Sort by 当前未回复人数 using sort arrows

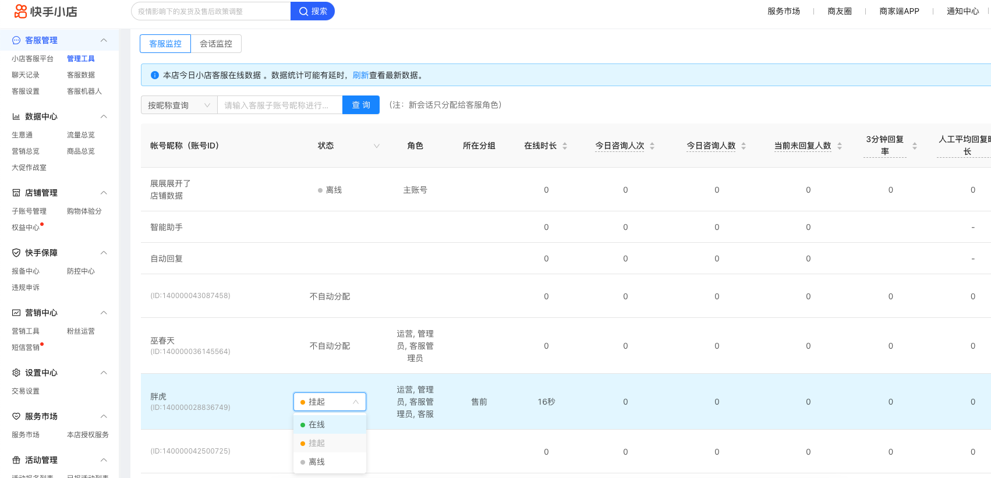point(839,146)
